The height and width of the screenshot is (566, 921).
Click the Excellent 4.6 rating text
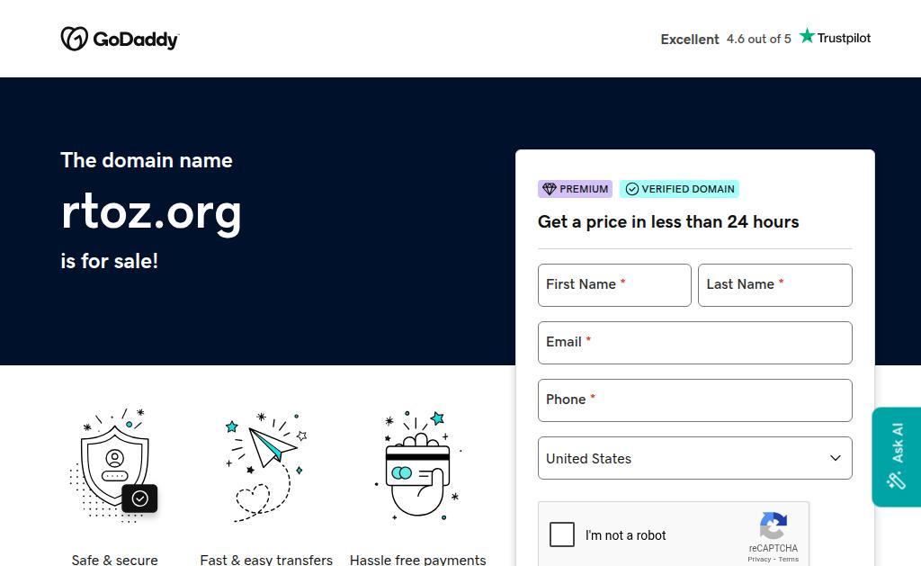pos(725,39)
